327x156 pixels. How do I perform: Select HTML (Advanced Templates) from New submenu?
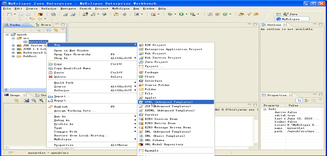coord(176,102)
